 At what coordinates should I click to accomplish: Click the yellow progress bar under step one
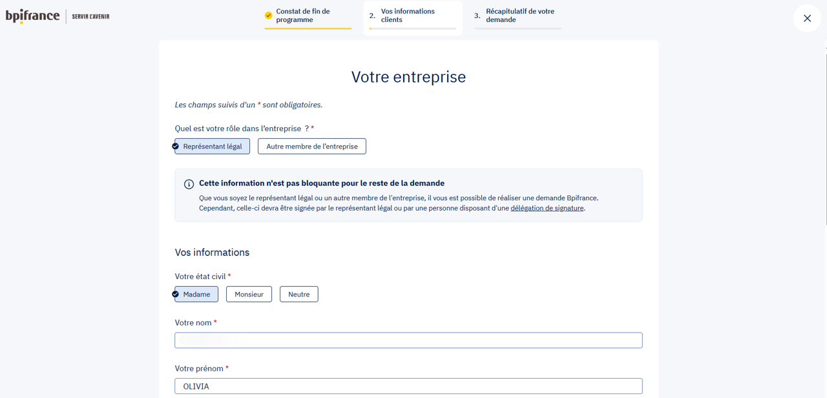(x=308, y=28)
